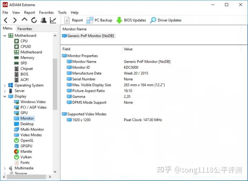Click the user profile toolbar icon
This screenshot has height=181, width=248.
(43, 20)
